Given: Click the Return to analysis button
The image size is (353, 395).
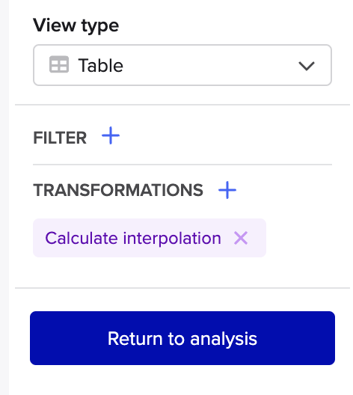Looking at the screenshot, I should click(182, 338).
